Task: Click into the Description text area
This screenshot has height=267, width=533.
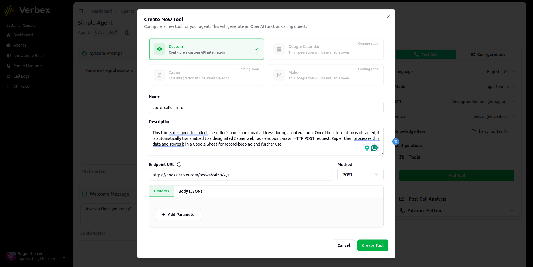Action: click(x=266, y=141)
